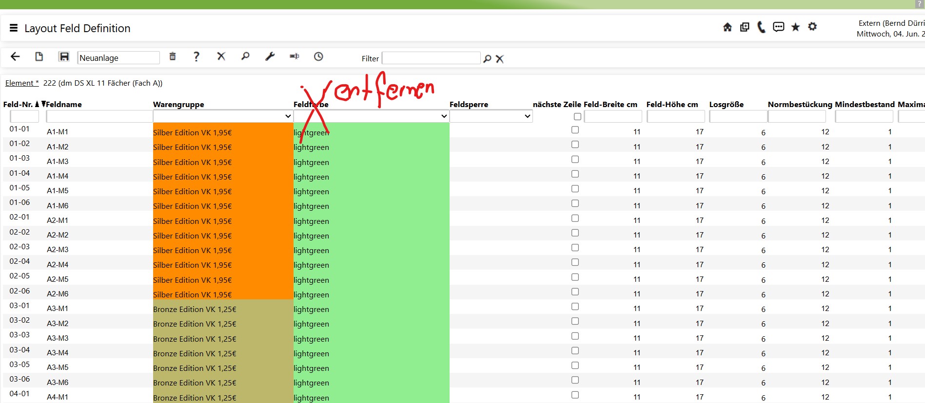Open the hamburger main menu

[x=14, y=28]
